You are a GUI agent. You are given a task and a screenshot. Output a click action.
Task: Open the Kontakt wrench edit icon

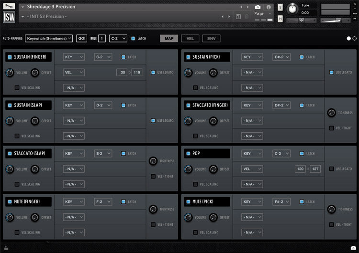9,6
